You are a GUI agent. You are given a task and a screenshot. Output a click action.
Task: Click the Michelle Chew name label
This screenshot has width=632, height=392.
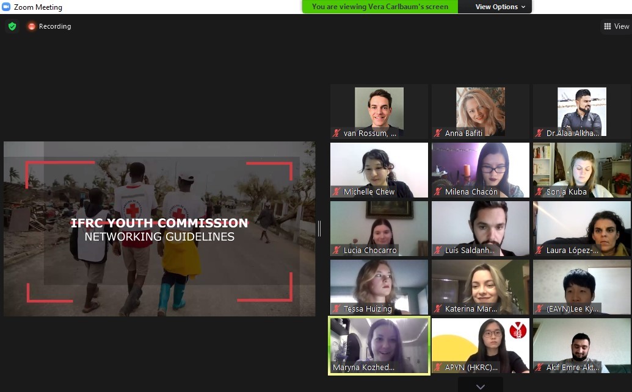coord(369,191)
